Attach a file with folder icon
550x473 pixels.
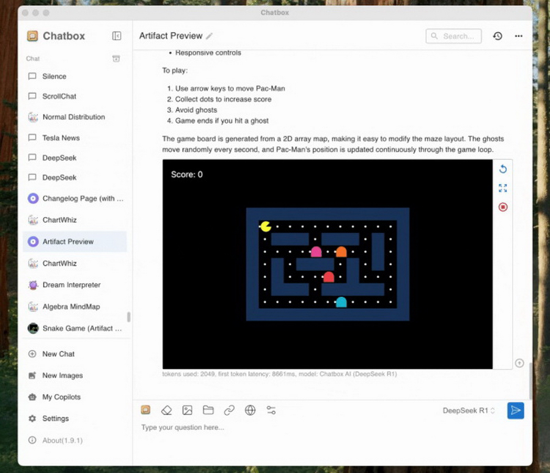208,410
